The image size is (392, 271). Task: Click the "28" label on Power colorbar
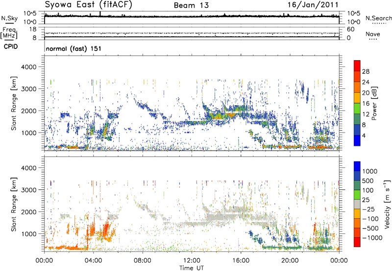click(366, 71)
